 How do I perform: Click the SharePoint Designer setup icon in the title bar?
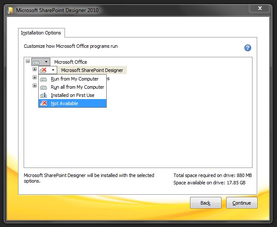[10, 10]
